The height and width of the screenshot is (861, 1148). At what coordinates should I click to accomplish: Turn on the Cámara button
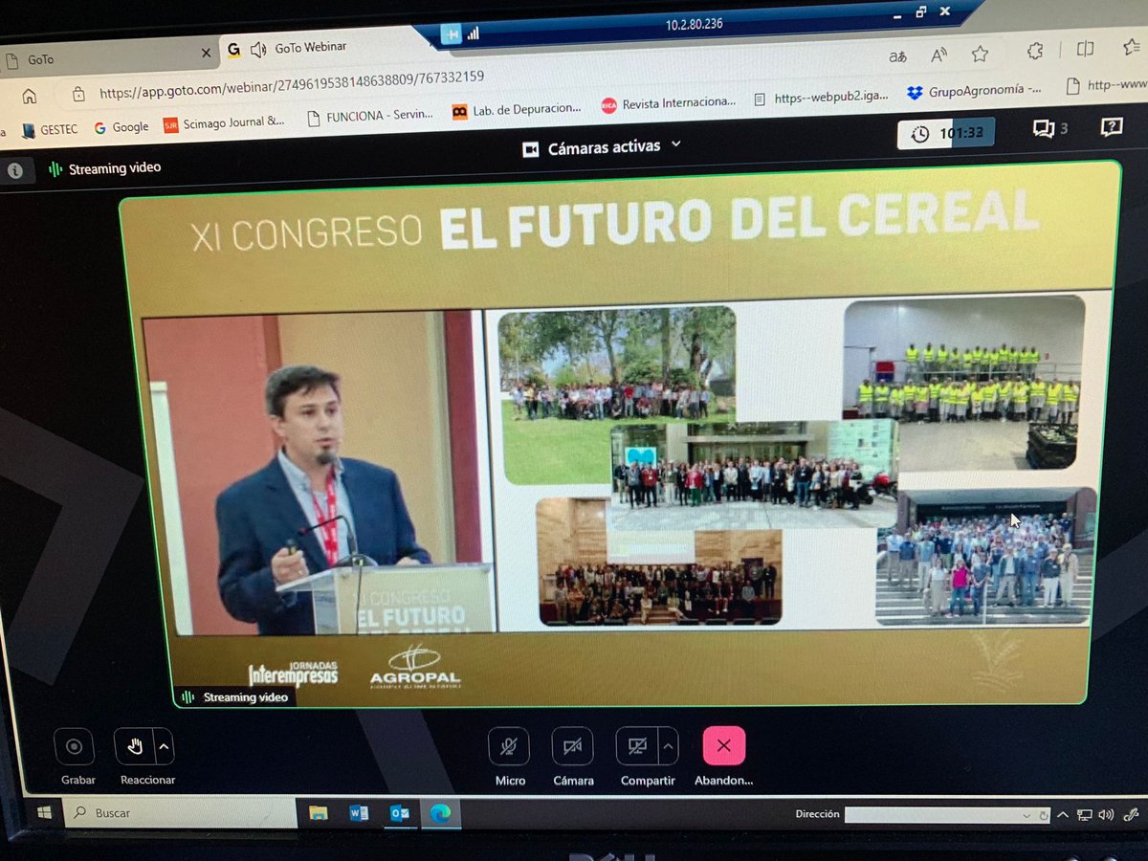(x=572, y=746)
